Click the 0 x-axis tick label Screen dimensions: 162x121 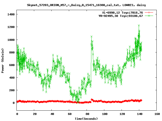[x=17, y=114]
